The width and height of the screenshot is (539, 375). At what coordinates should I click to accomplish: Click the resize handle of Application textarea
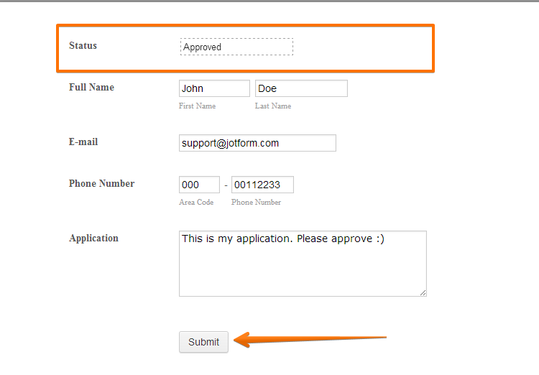pyautogui.click(x=423, y=292)
